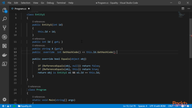Open the Debug menu
Image resolution: width=192 pixels, height=108 pixels.
point(50,3)
